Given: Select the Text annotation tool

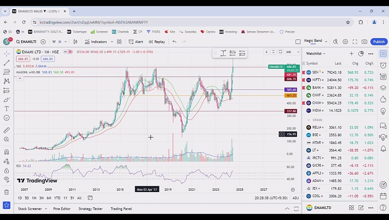Looking at the screenshot, I should pyautogui.click(x=7, y=109).
